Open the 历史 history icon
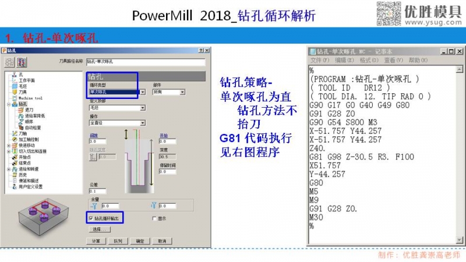Image resolution: width=466 pixels, height=262 pixels. 14,175
